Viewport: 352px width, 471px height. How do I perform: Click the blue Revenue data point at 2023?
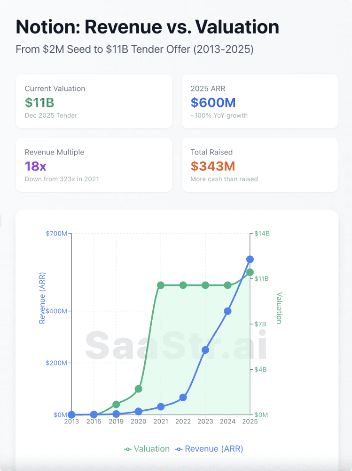point(205,350)
